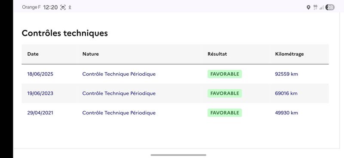Tap the walking figure activity icon
The height and width of the screenshot is (158, 344).
tap(70, 7)
